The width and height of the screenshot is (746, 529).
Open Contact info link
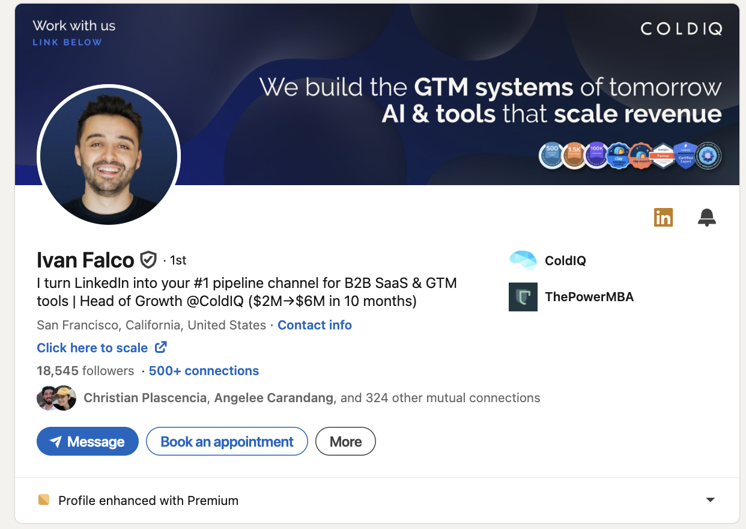click(315, 325)
